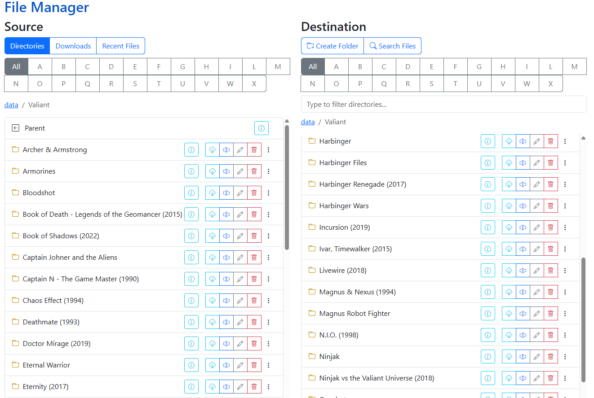Click the compare icon on Livewire (2018)
This screenshot has width=594, height=398.
(x=523, y=270)
